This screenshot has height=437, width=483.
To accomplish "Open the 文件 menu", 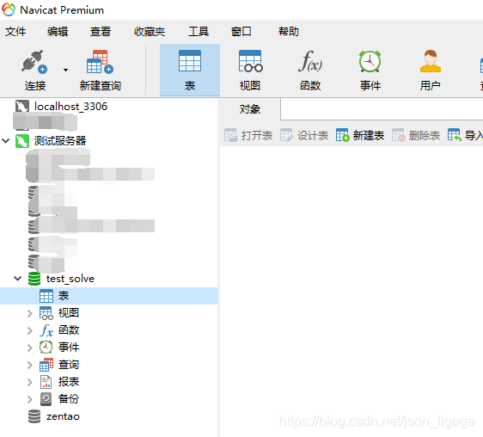I will click(15, 32).
